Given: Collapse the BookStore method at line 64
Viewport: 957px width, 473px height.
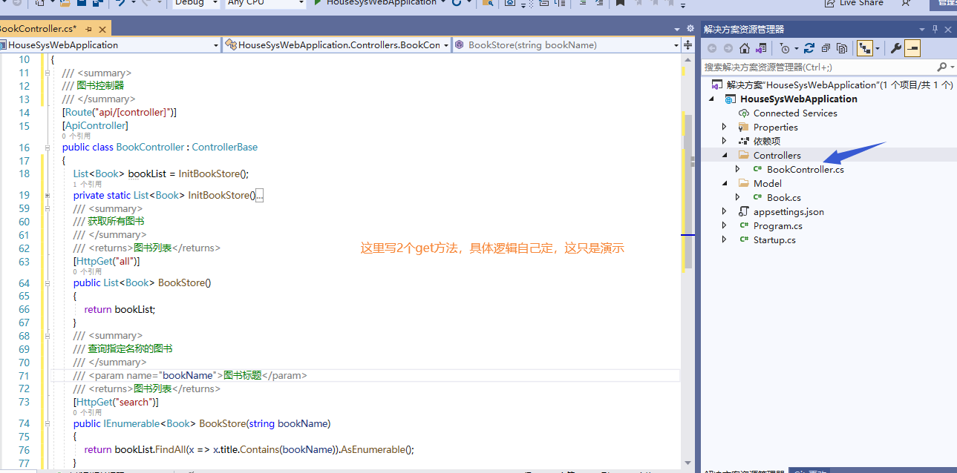Looking at the screenshot, I should (48, 283).
